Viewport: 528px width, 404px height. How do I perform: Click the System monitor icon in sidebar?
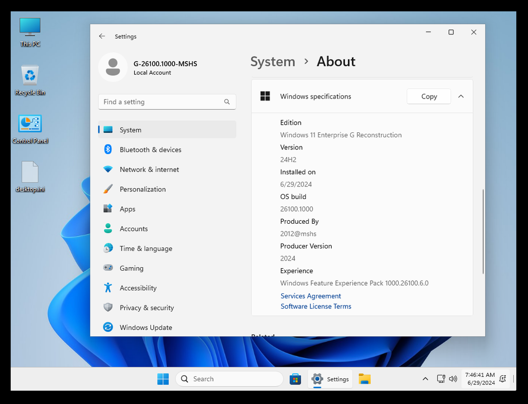[108, 130]
